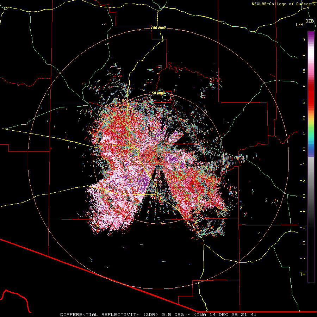
Task: Click the DZD legend title
Action: click(310, 21)
